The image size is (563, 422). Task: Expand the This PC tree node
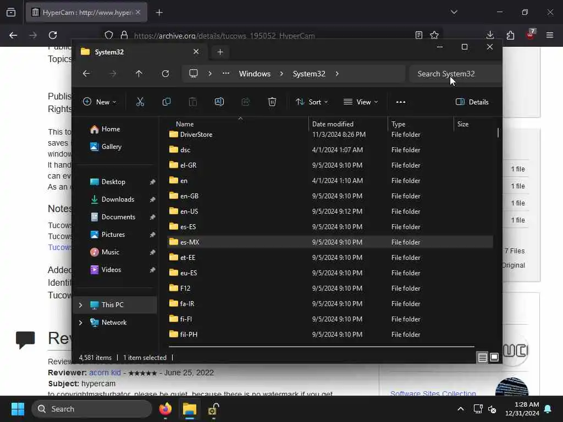coord(80,304)
